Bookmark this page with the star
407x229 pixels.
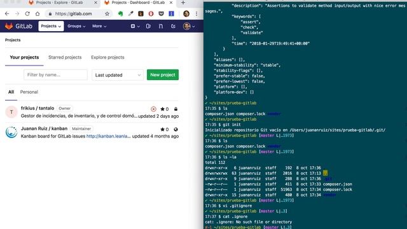point(107,14)
